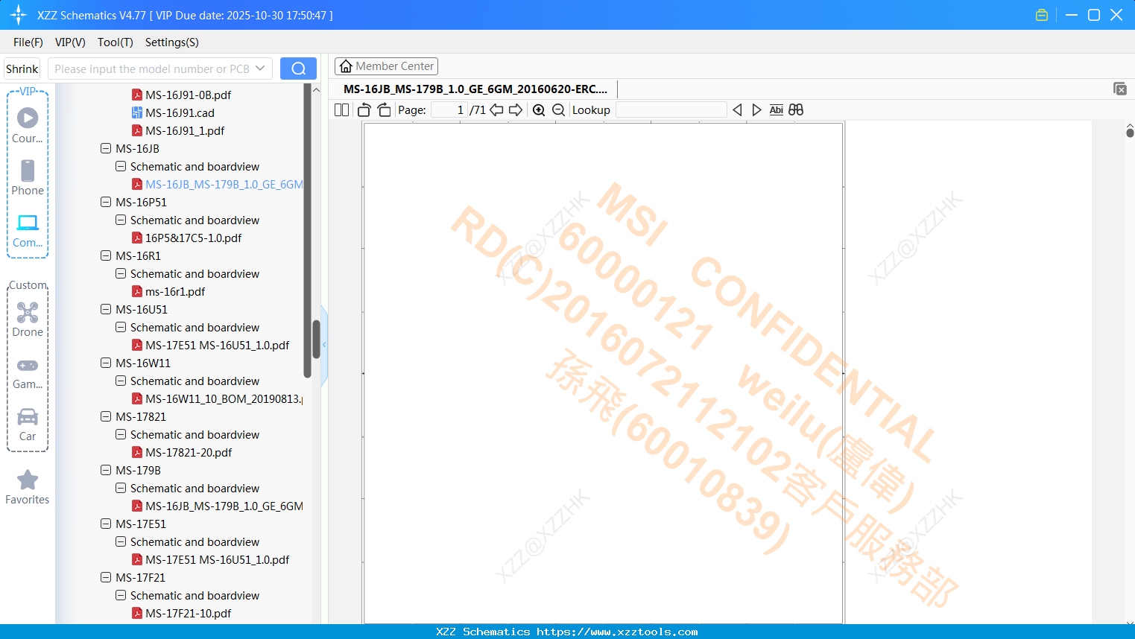Open the Tool menu
The height and width of the screenshot is (639, 1135).
click(116, 42)
